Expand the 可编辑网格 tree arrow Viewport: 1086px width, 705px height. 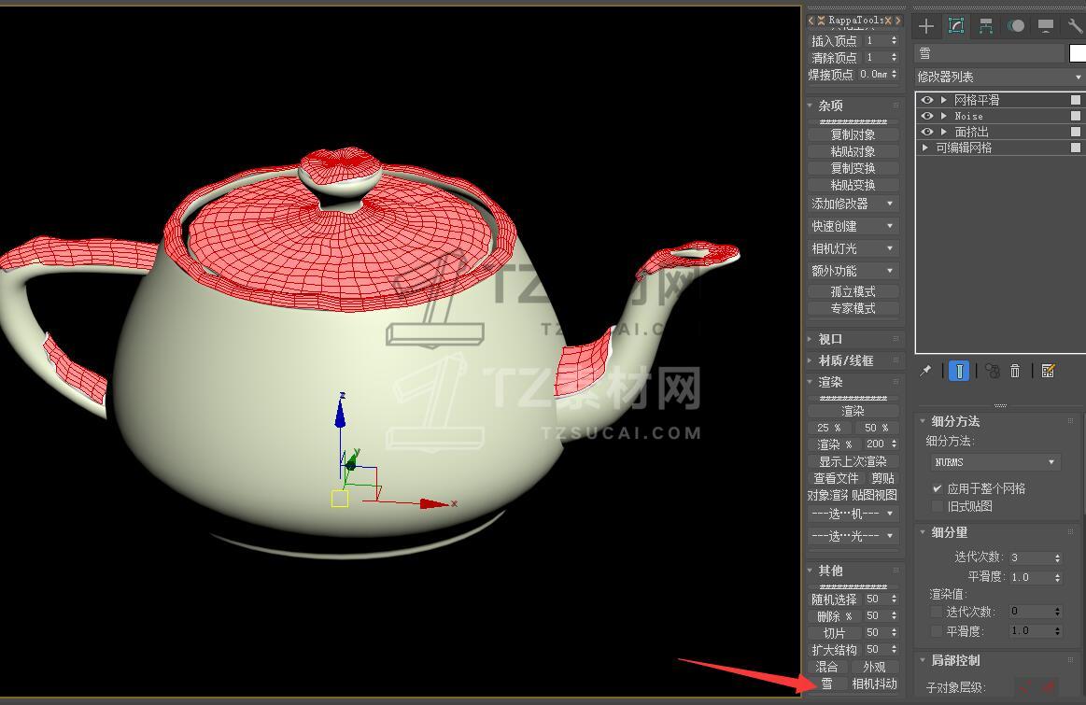pyautogui.click(x=925, y=148)
